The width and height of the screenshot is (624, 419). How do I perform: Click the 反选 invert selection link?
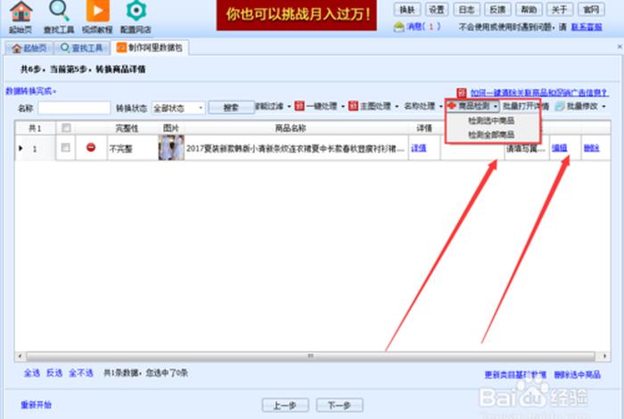coord(54,373)
